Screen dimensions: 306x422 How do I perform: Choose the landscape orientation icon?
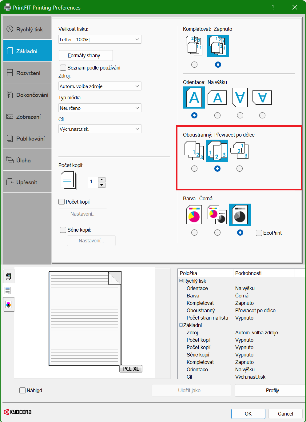point(217,98)
